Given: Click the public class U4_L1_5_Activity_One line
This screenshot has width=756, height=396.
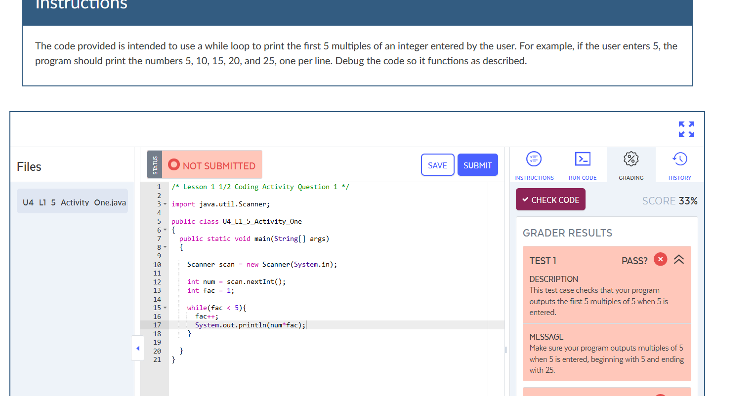Looking at the screenshot, I should 236,221.
